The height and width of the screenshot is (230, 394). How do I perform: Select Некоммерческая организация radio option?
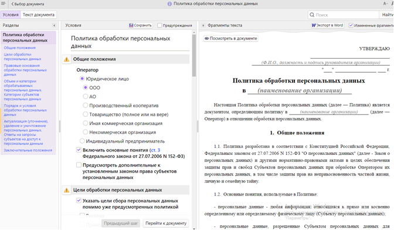point(86,132)
